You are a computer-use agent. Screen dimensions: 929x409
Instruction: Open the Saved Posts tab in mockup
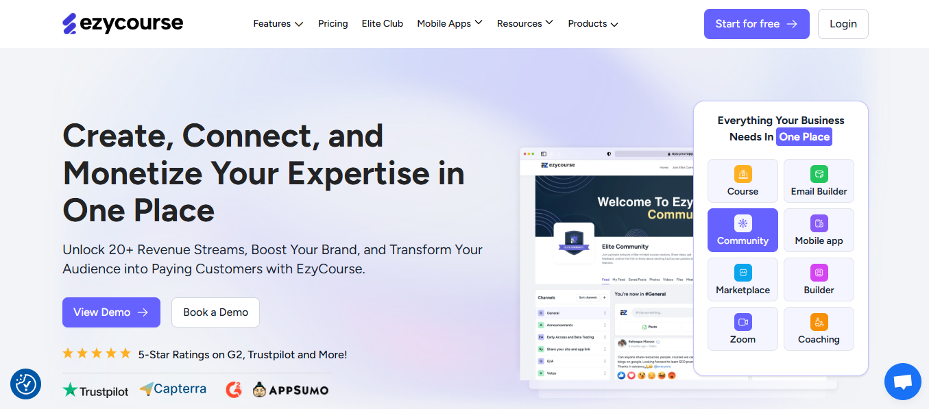(637, 280)
